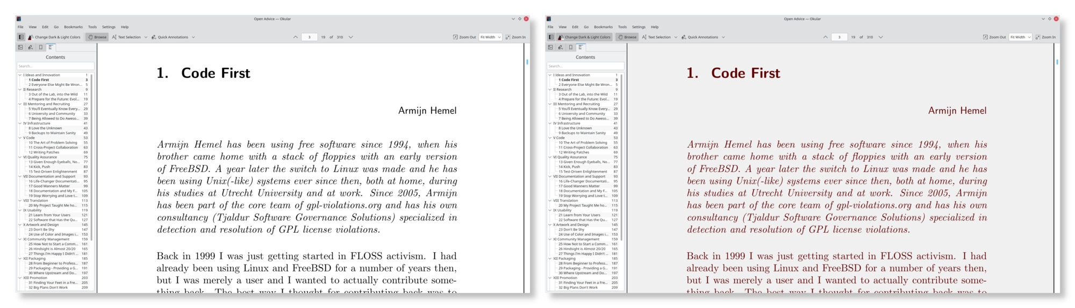Screen dimensions: 1075x308
Task: Collapse 'V Code' section in left window
Action: [20, 138]
